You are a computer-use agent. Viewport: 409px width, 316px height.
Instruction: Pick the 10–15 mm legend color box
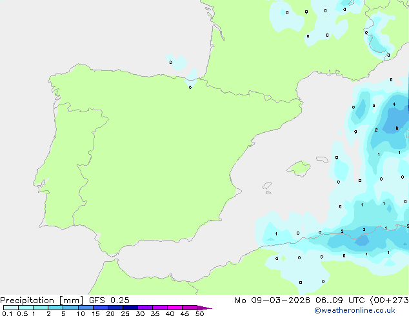click(x=86, y=308)
